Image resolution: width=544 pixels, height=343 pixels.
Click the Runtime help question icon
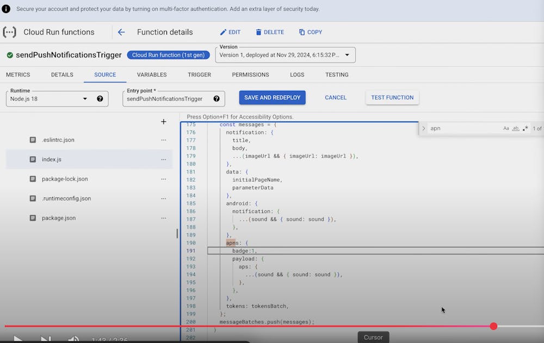(x=100, y=99)
